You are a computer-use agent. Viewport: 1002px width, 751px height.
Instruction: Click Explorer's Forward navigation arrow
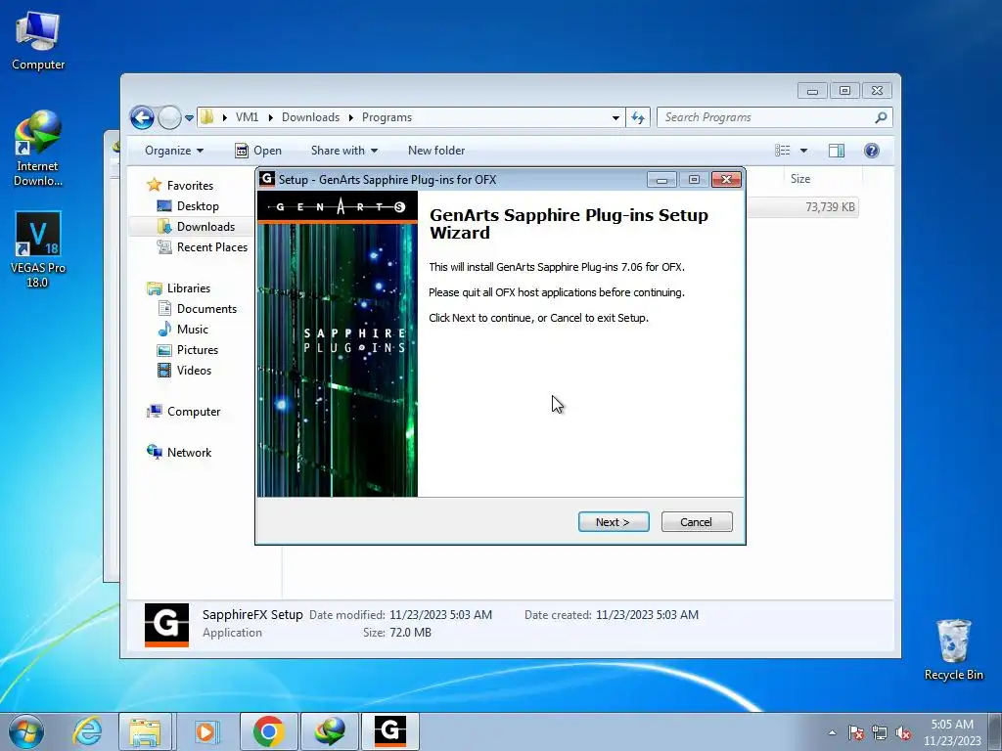(x=169, y=117)
